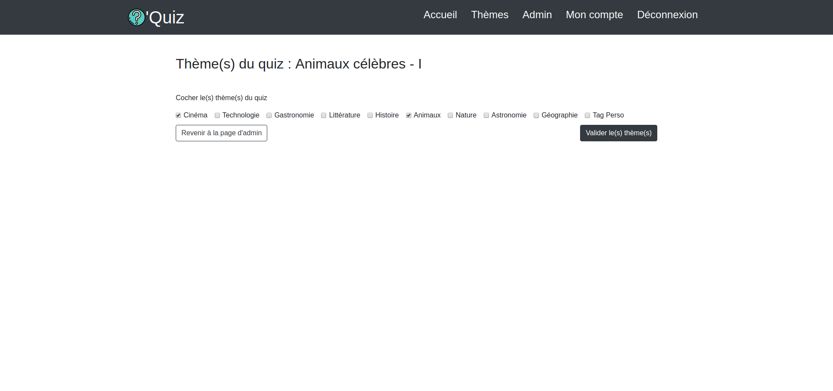Enable the Astronomie theme
The height and width of the screenshot is (391, 833).
tap(486, 115)
